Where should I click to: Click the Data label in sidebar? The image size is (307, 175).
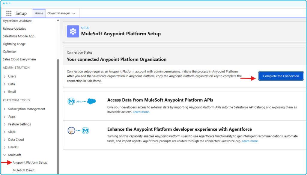pos(12,84)
